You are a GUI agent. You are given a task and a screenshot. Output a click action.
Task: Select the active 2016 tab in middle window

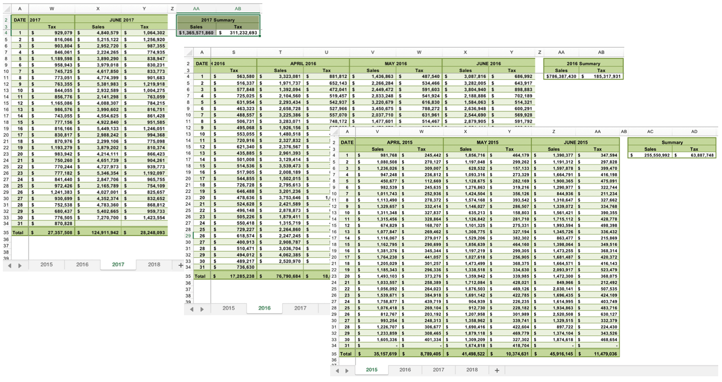265,308
